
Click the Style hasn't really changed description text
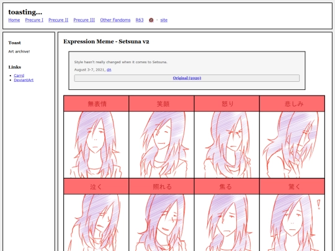[x=121, y=62]
